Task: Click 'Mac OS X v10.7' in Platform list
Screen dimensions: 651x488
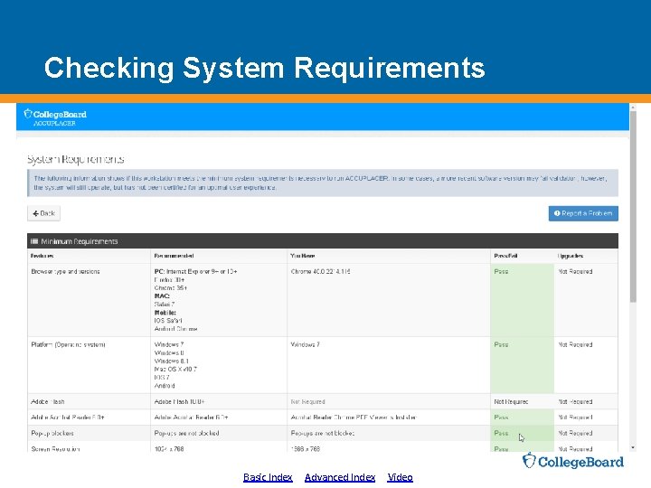Action: click(175, 369)
